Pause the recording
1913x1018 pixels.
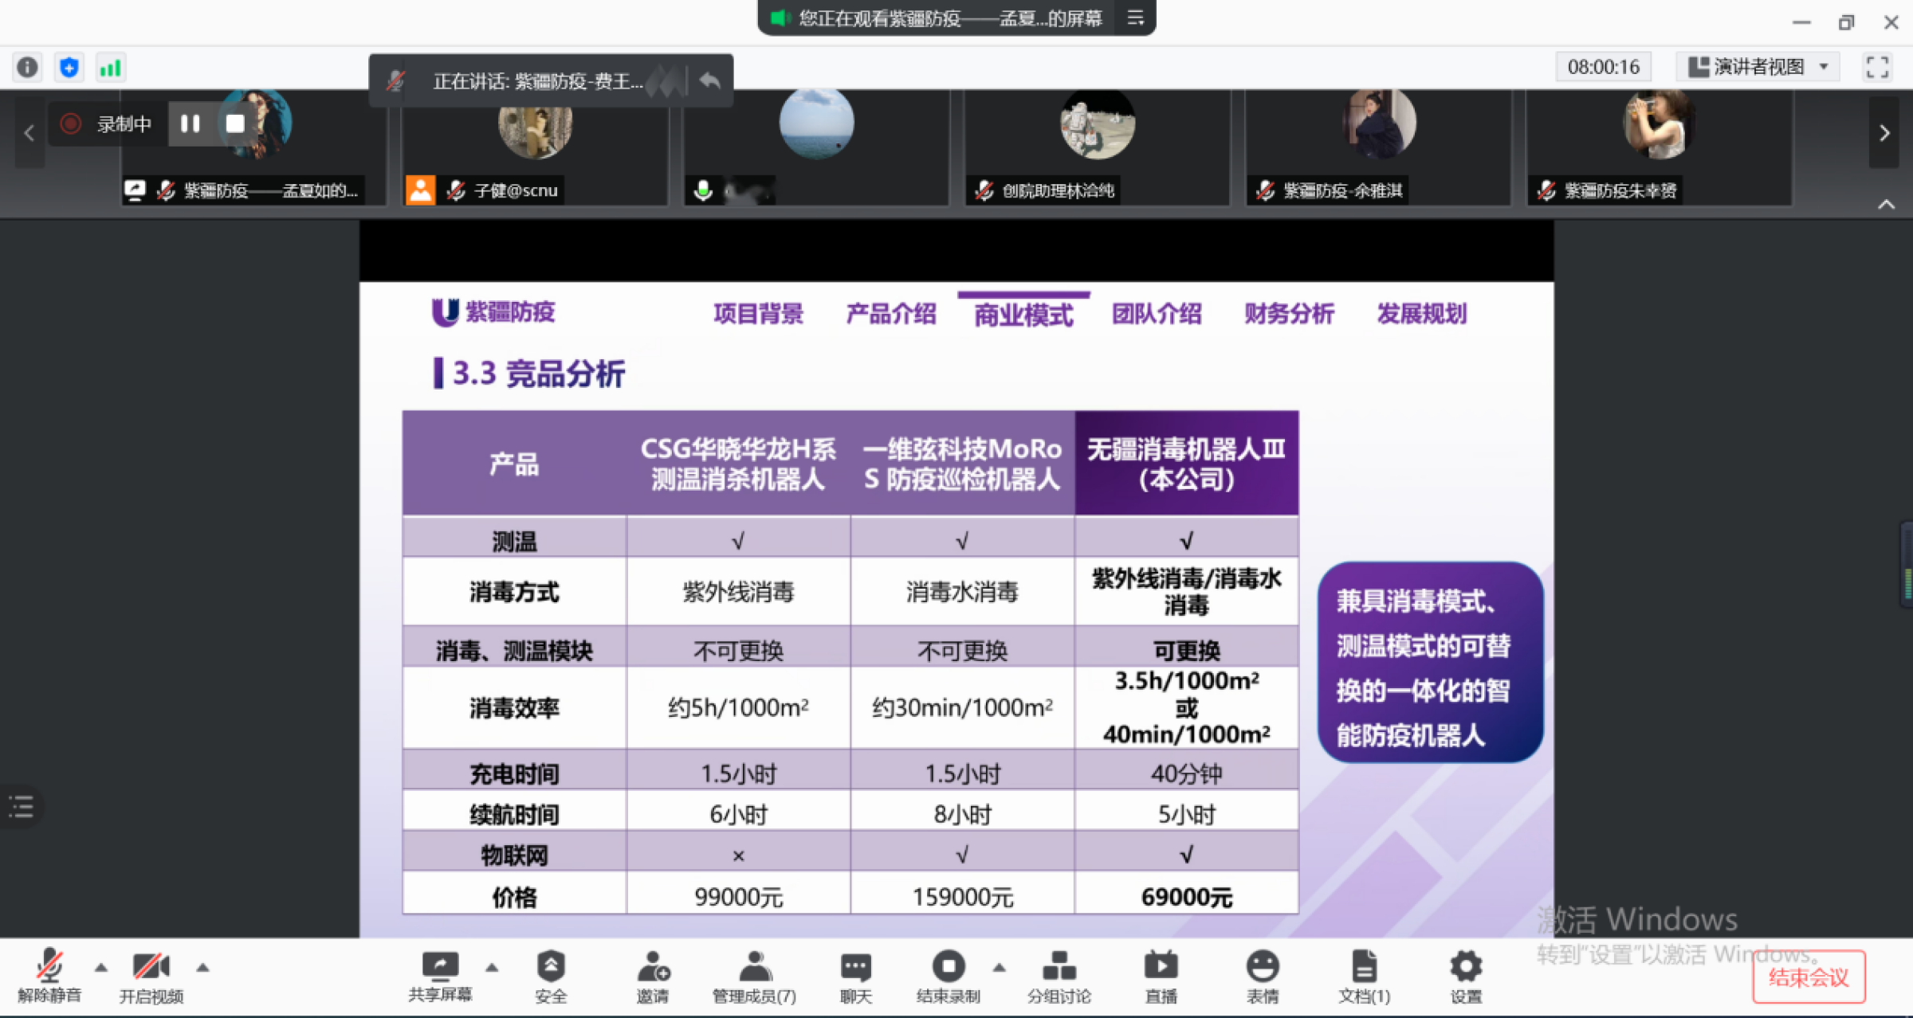(x=190, y=123)
